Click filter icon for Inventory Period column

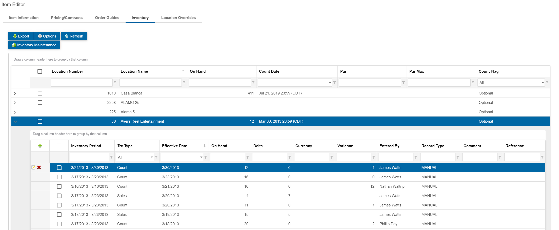coord(111,157)
